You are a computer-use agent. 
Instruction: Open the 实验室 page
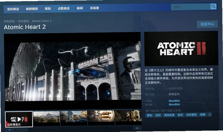pos(94,8)
